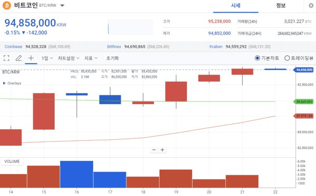Click the red volume bar for day 19
This screenshot has width=316, height=196.
point(176,179)
